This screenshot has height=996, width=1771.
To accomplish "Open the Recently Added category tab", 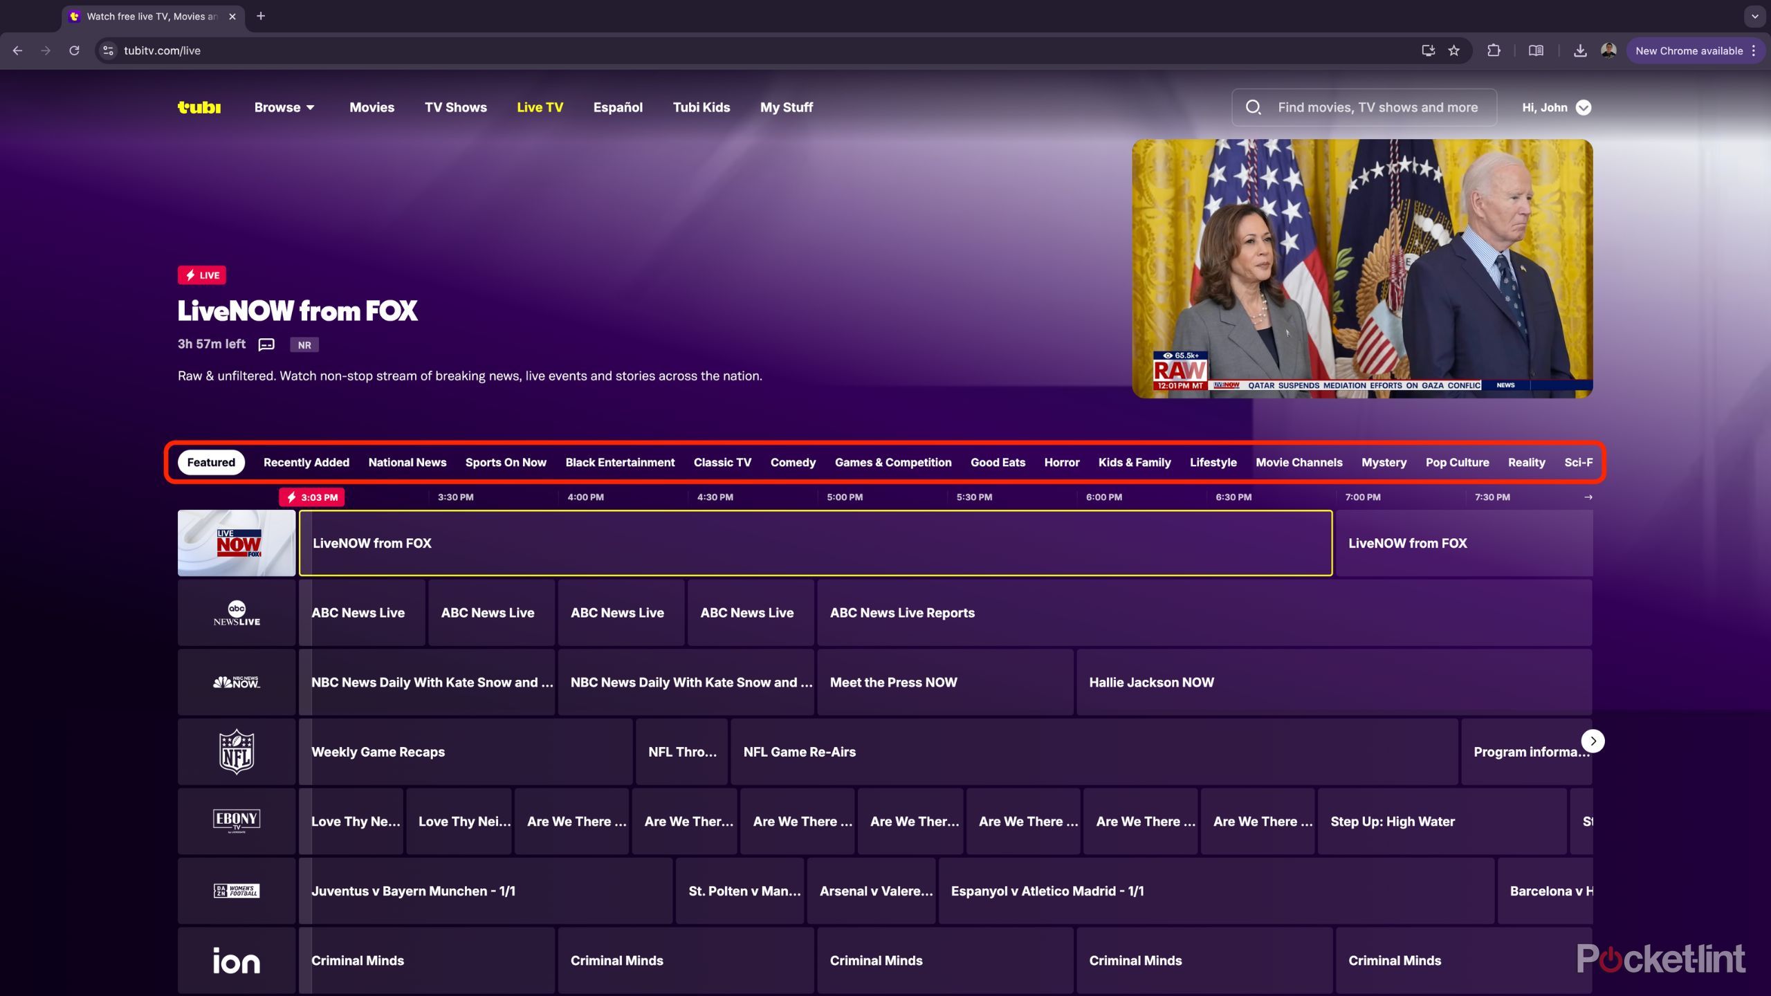I will tap(306, 462).
